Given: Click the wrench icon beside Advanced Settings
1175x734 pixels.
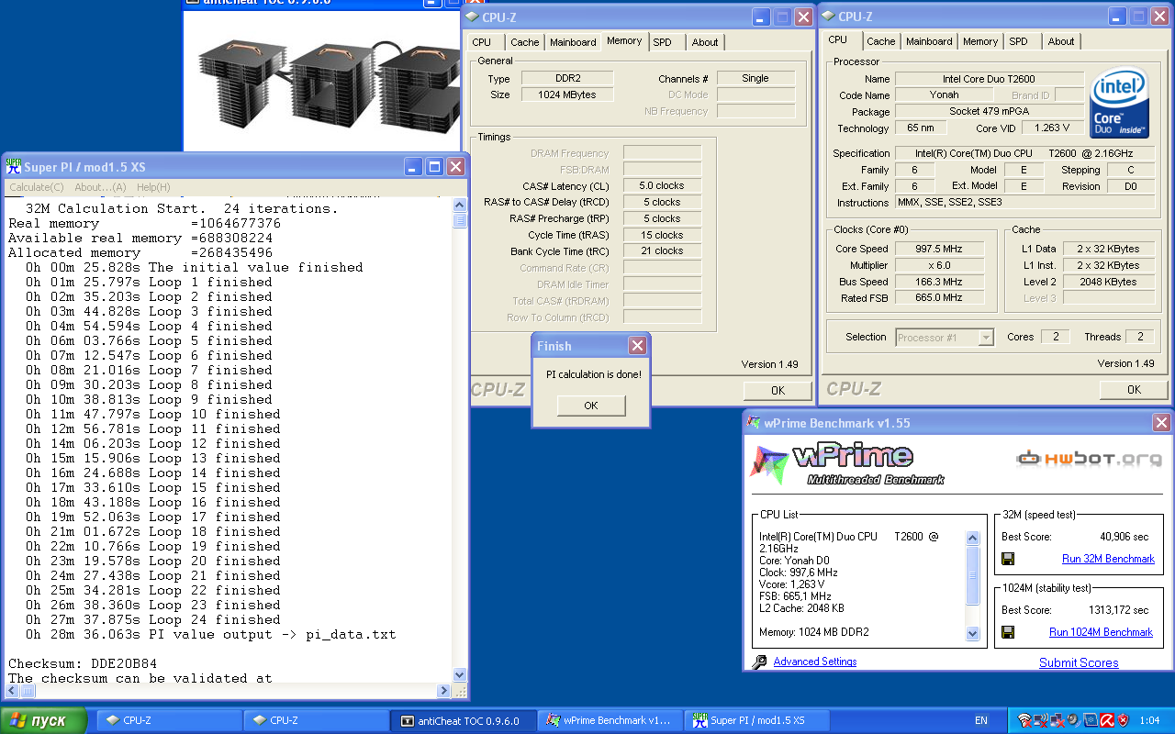Looking at the screenshot, I should pyautogui.click(x=759, y=662).
